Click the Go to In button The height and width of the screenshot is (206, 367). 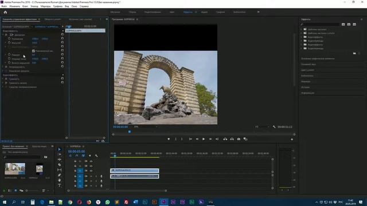tap(190, 139)
